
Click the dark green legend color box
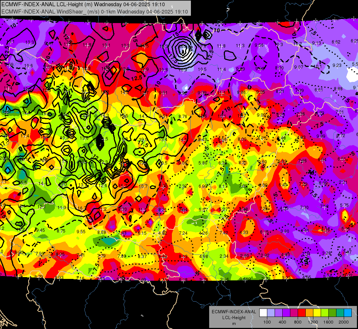[x=332, y=313]
